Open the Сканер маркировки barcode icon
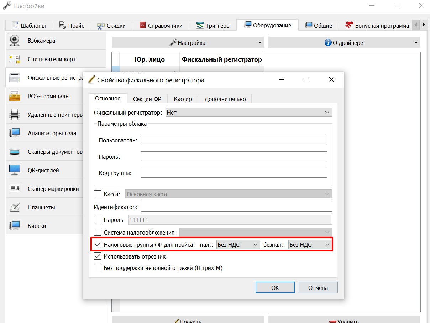430x323 pixels. pyautogui.click(x=15, y=189)
